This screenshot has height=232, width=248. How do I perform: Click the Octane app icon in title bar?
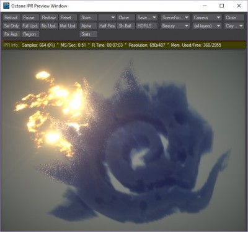[x=6, y=6]
